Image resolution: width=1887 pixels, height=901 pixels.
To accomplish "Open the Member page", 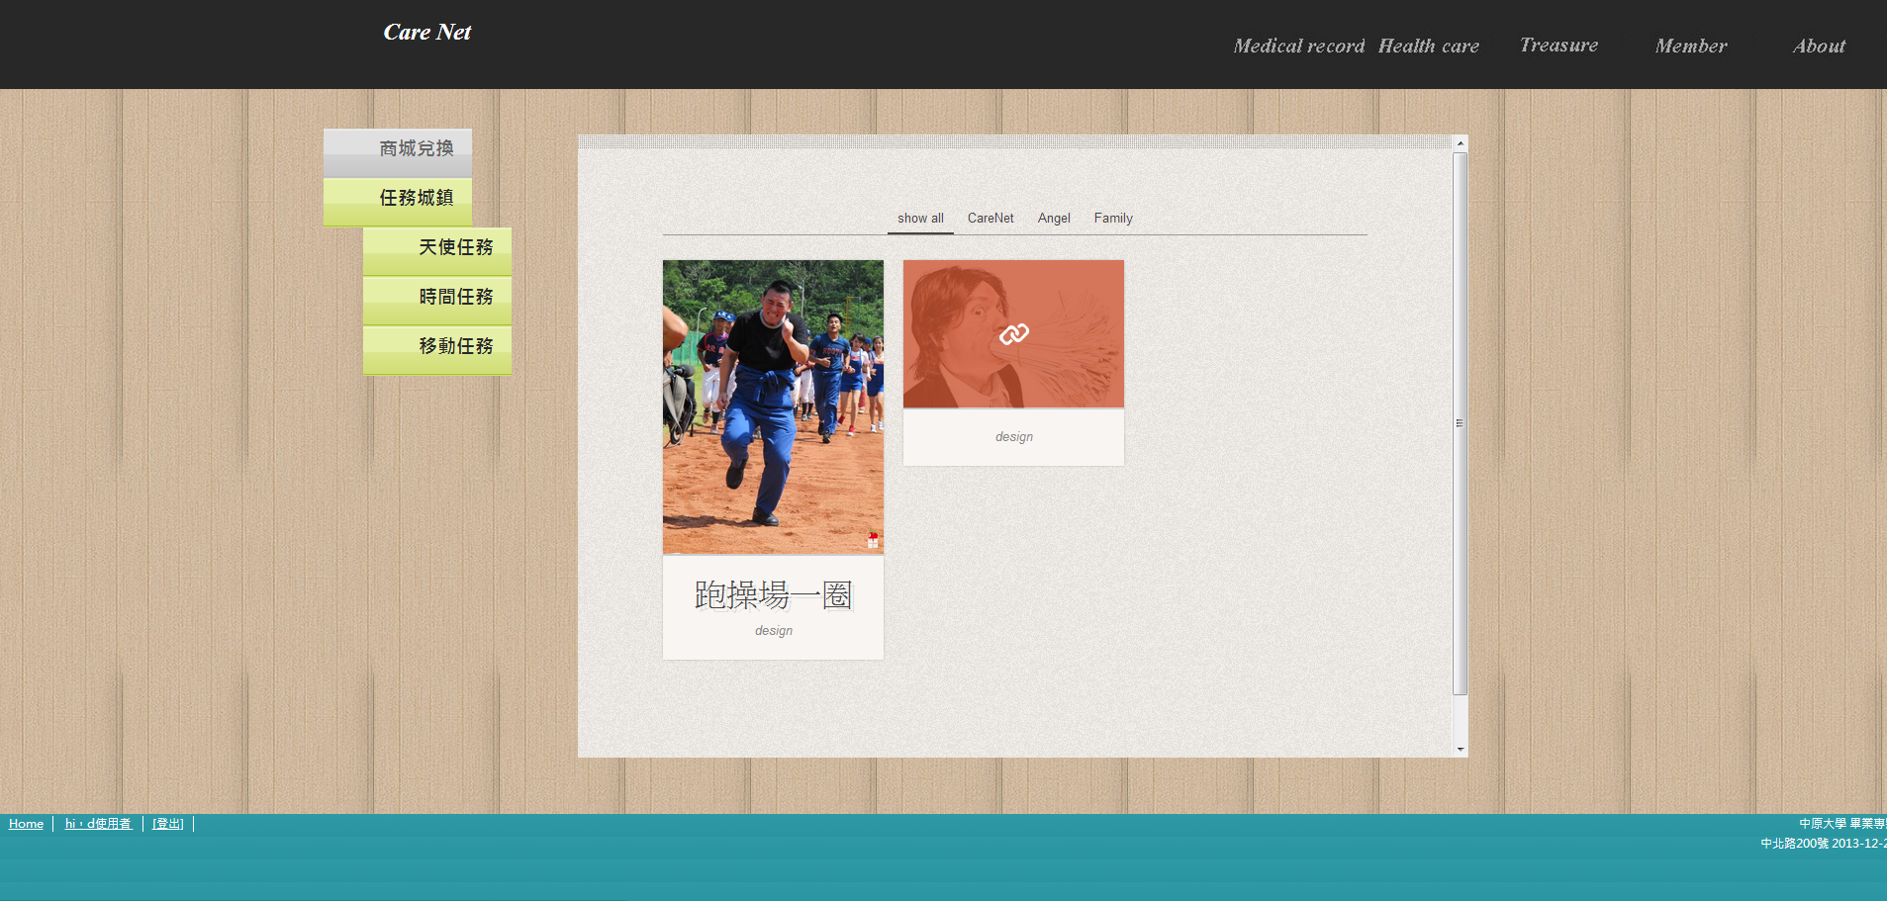I will pyautogui.click(x=1690, y=46).
